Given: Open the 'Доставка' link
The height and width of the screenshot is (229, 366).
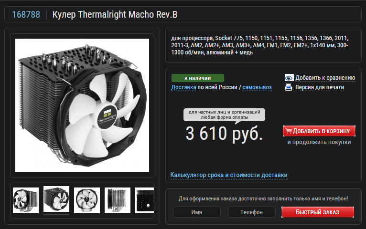Looking at the screenshot, I should (x=183, y=87).
